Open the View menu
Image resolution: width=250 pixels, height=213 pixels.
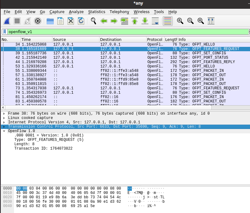(31, 12)
